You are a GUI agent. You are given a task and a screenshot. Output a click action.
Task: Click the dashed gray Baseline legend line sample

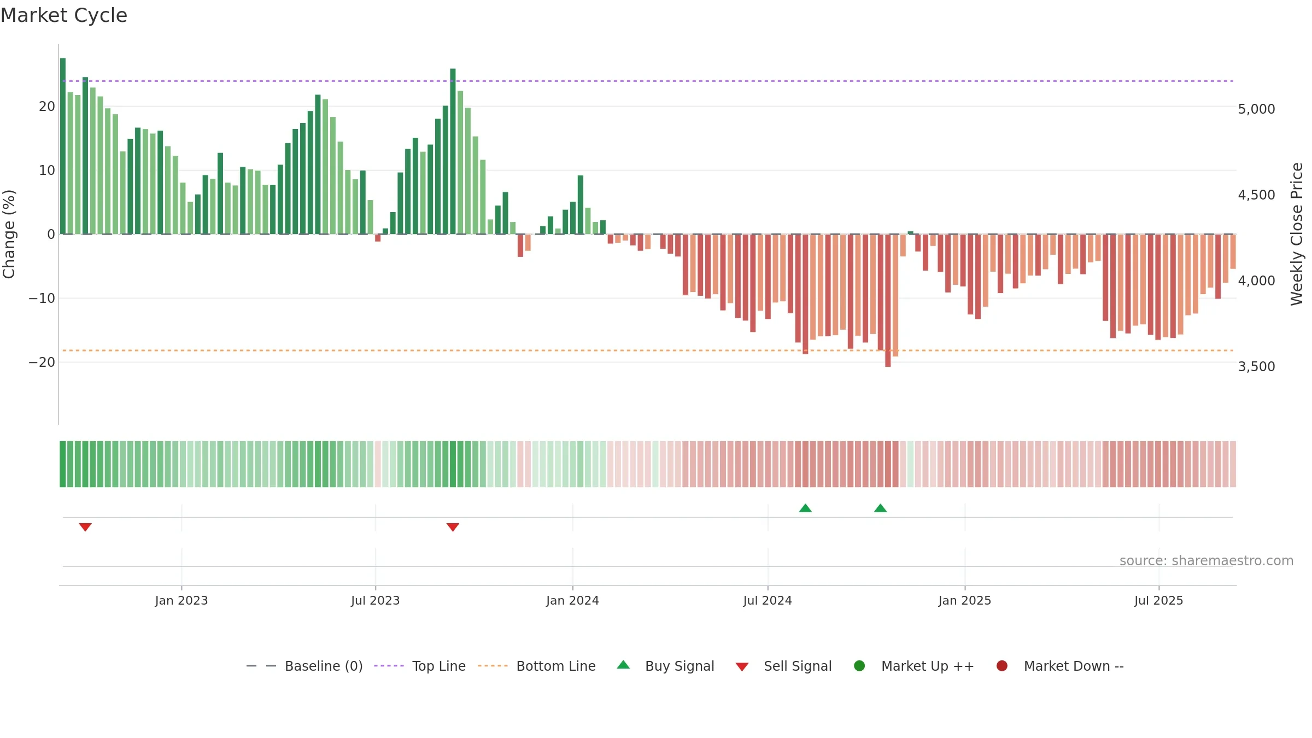tap(261, 666)
